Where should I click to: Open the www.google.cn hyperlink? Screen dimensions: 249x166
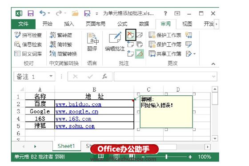pos(77,112)
